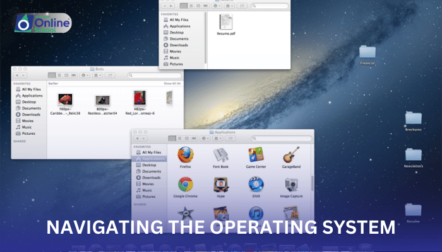The image size is (442, 252).
Task: Open item arrangement dropdown in Applications window
Action: 217,139
